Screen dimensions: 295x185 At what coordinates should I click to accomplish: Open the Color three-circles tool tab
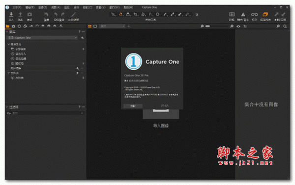point(25,26)
